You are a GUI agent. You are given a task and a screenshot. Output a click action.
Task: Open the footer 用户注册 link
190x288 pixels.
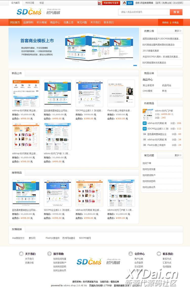(x=139, y=259)
